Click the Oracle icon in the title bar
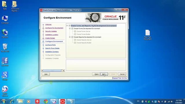The height and width of the screenshot is (104, 185). pos(41,10)
